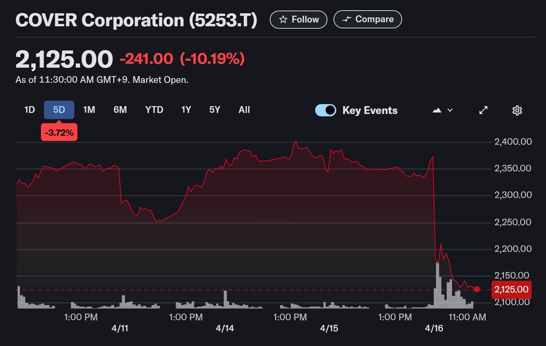Toggle the Key Events switch off
The image size is (546, 346).
(326, 110)
